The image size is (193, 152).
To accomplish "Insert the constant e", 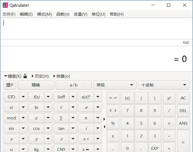I will pyautogui.click(x=86, y=108).
